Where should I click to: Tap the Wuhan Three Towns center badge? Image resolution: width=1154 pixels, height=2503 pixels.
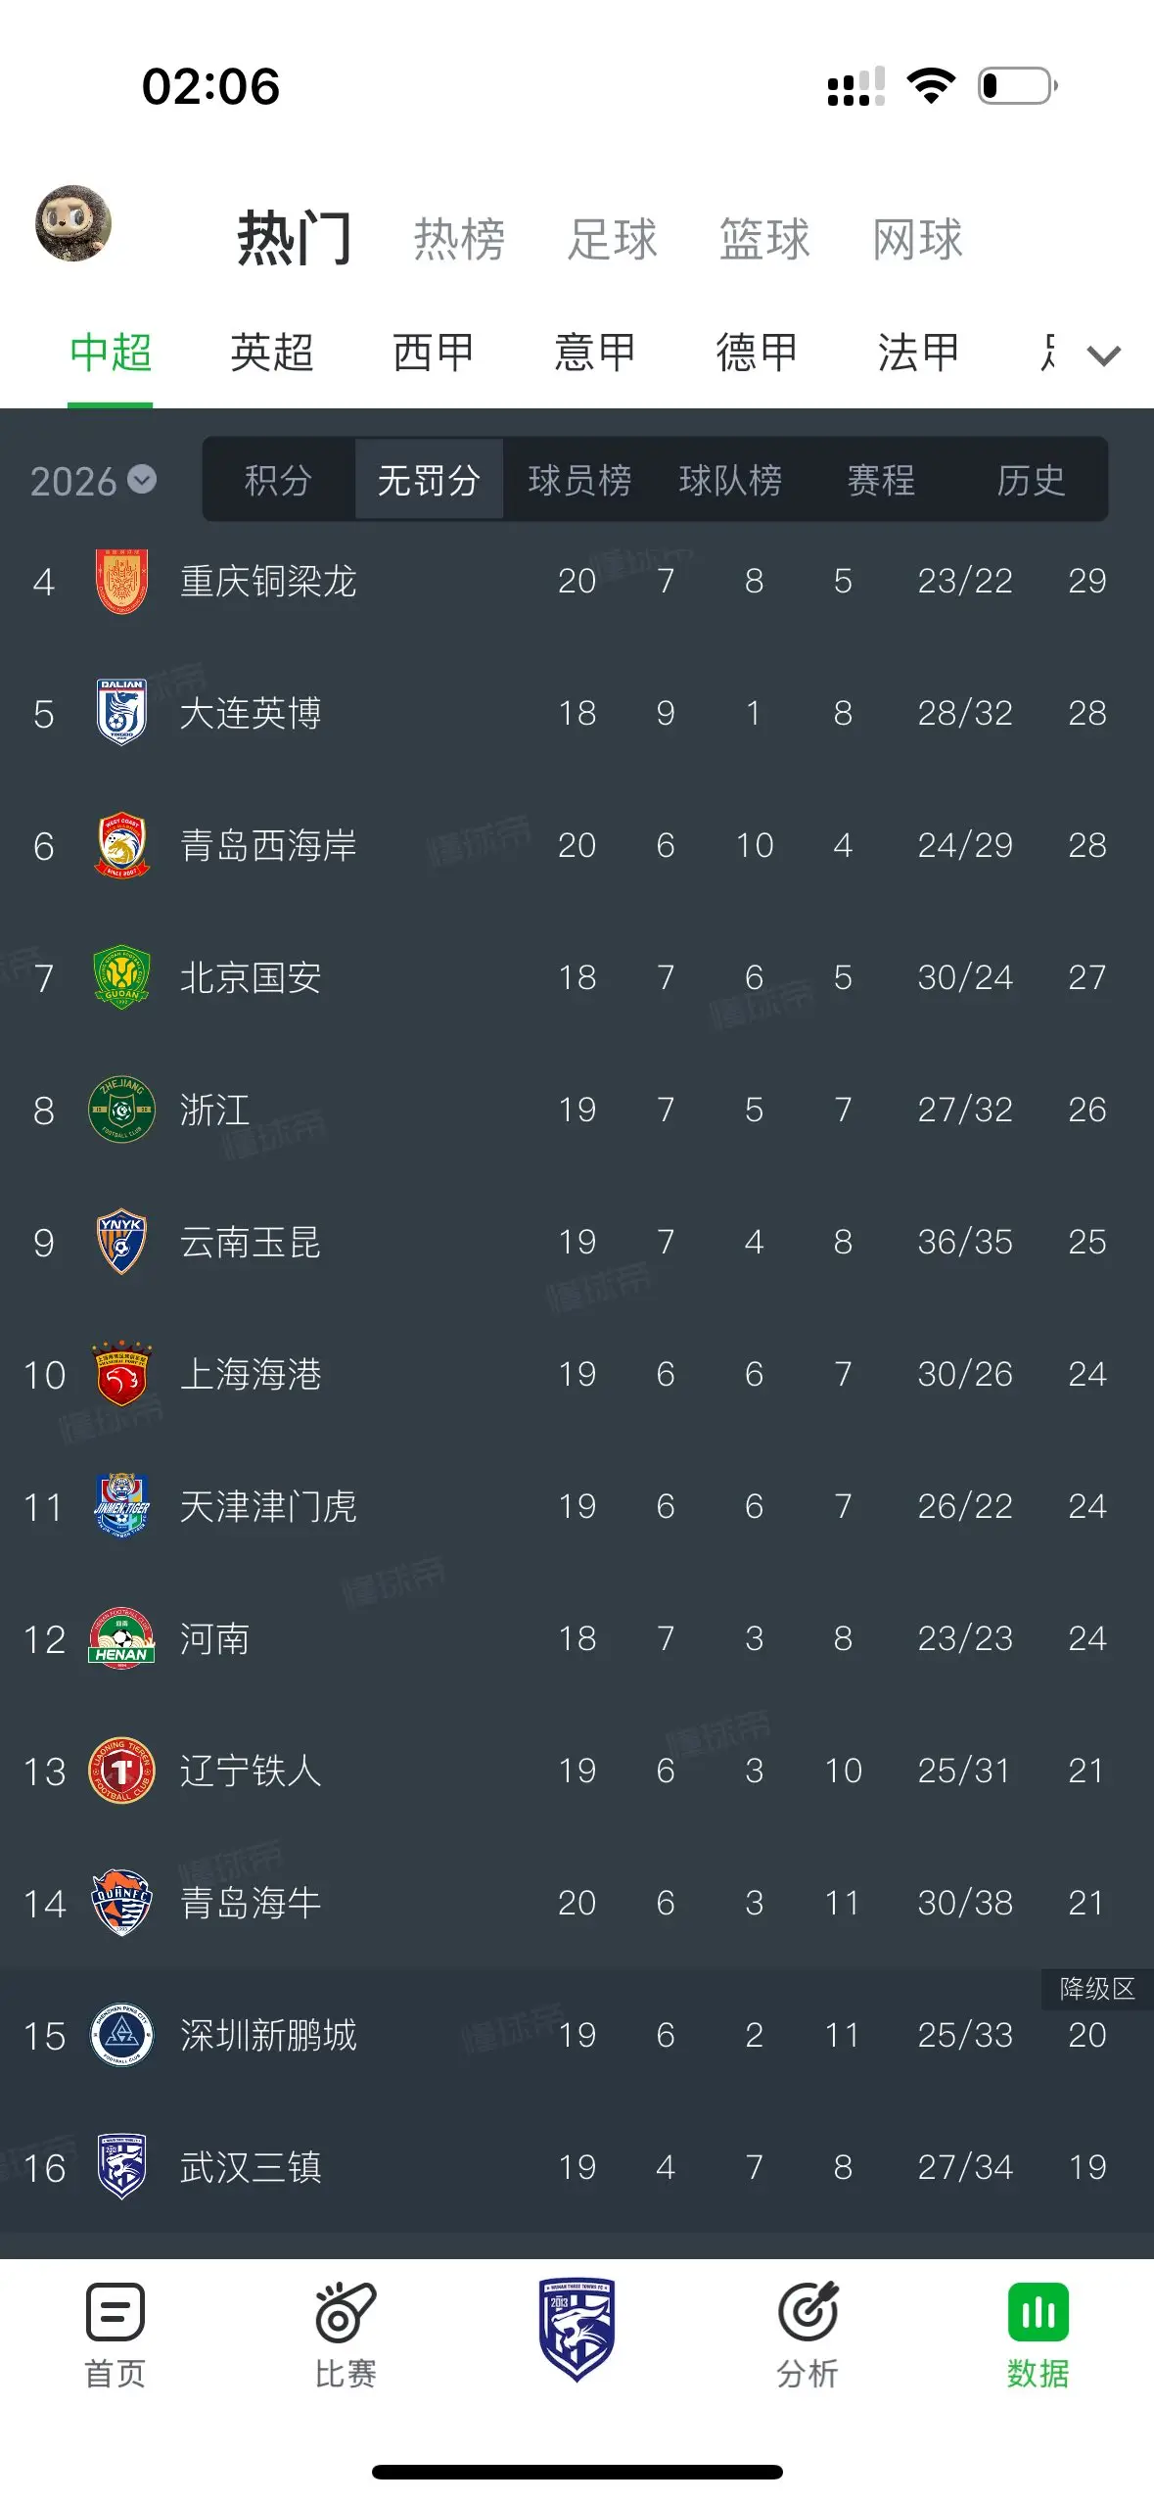coord(577,2330)
